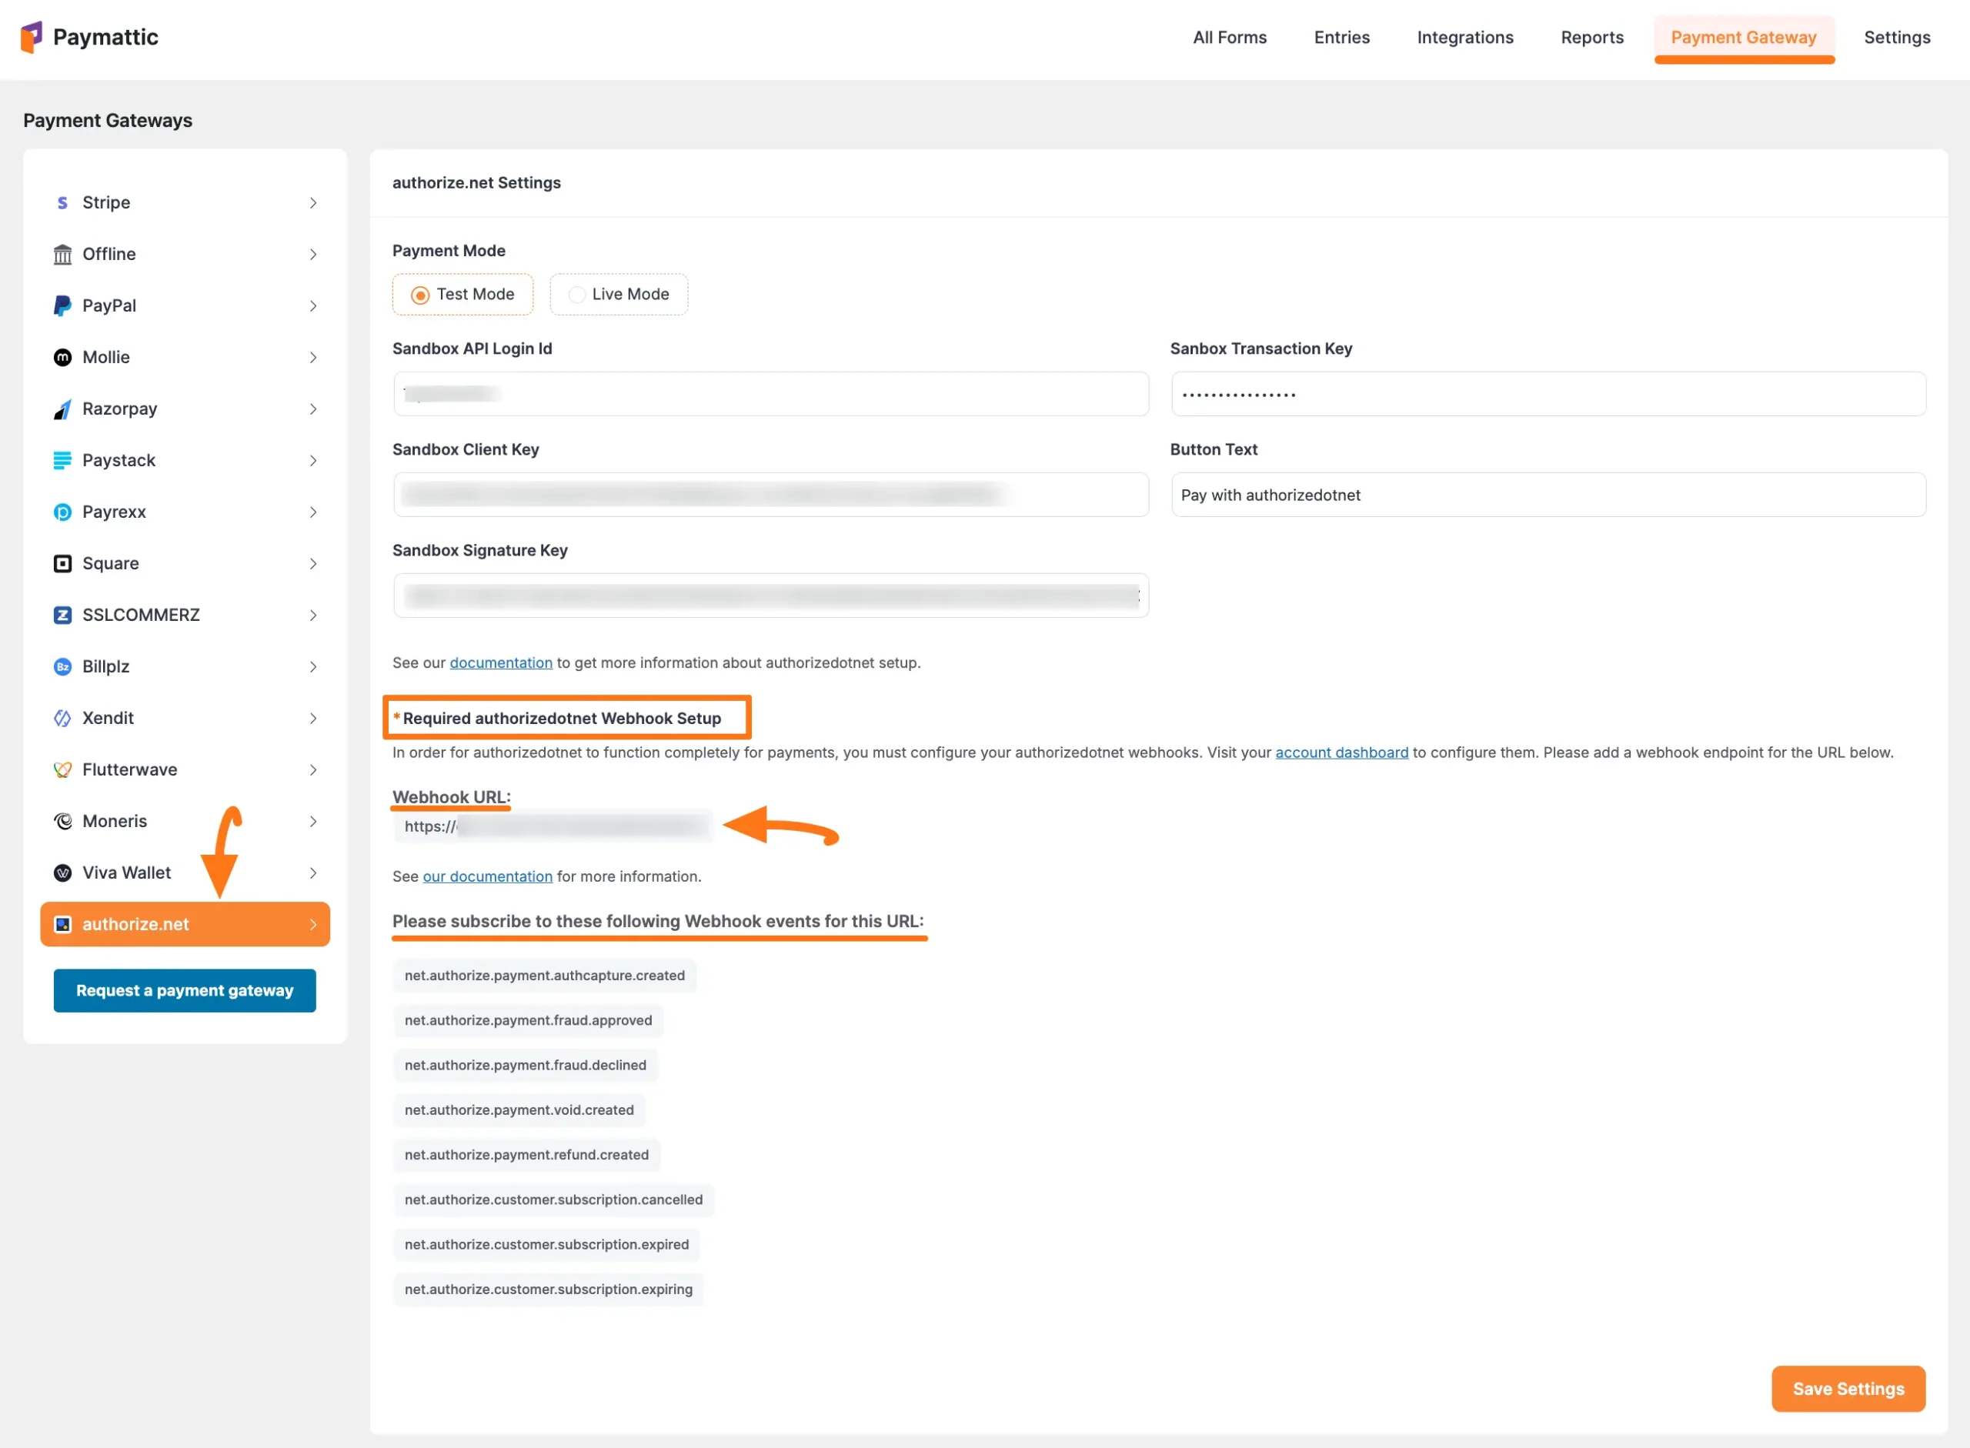Screen dimensions: 1970x1448
Task: Expand the Stripe gateway settings chevron
Action: (x=313, y=202)
